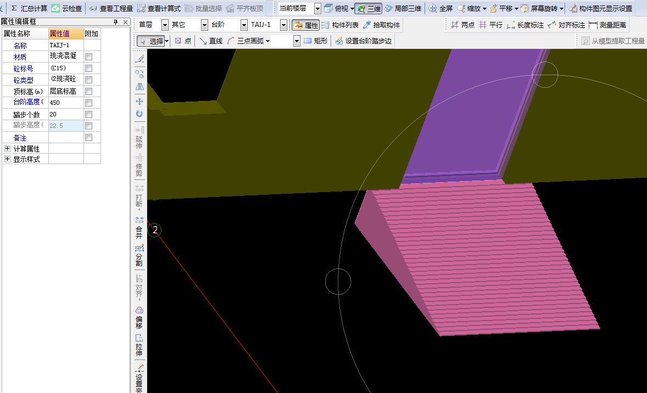Open 俯视 view dropdown arrow
This screenshot has width=647, height=393.
click(352, 8)
